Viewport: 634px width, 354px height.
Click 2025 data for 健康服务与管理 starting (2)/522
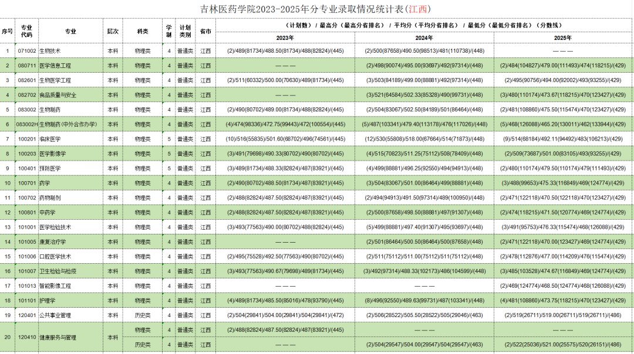563,345
